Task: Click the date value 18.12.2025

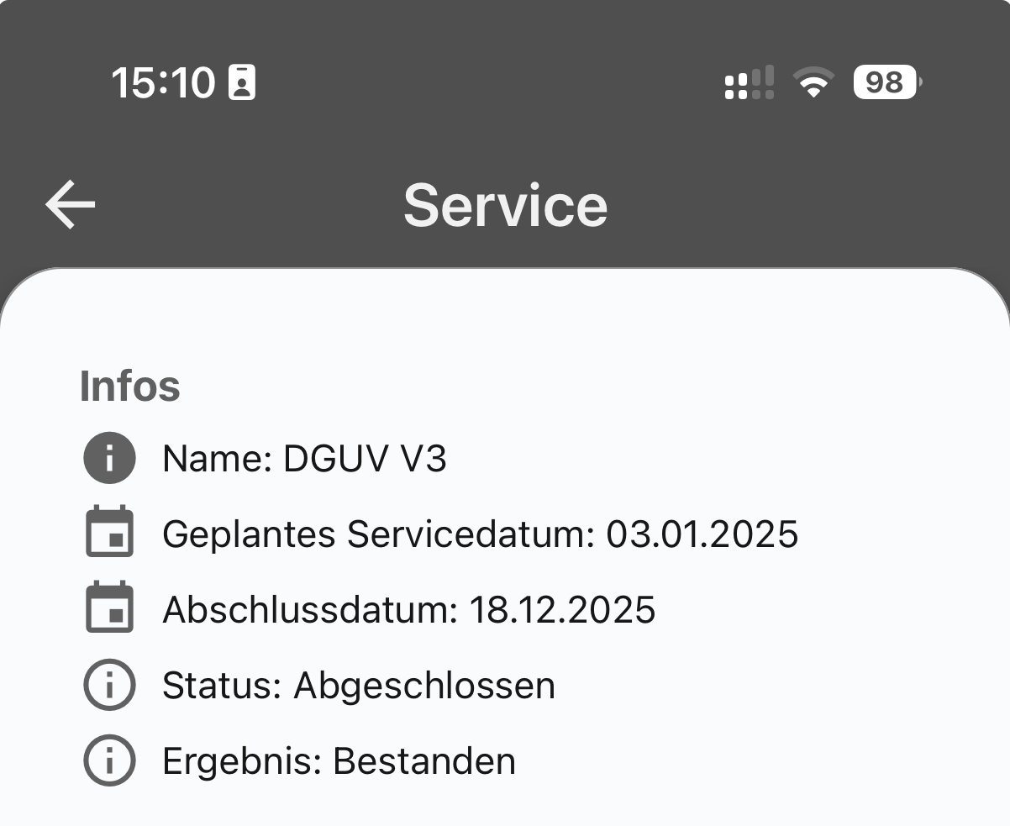Action: pyautogui.click(x=561, y=609)
